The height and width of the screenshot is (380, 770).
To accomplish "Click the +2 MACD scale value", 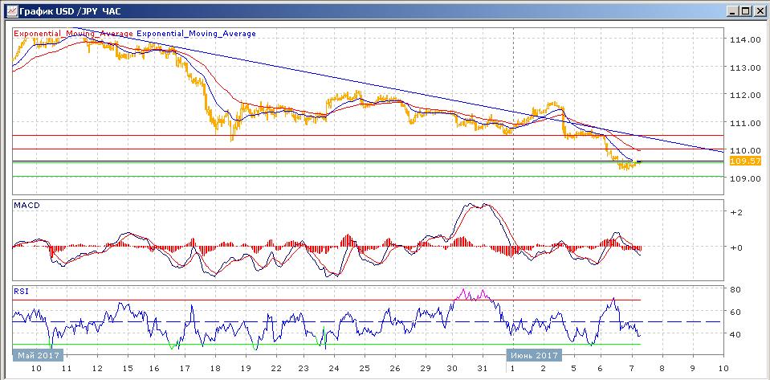I will [x=735, y=212].
